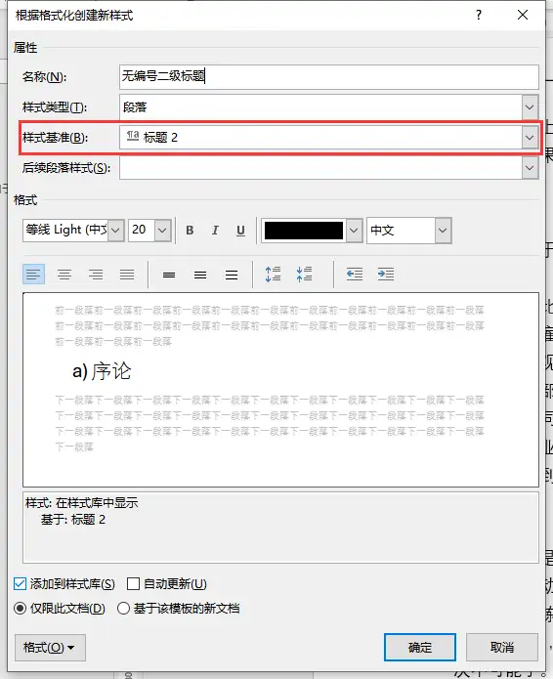Toggle Italic formatting button
Image resolution: width=553 pixels, height=679 pixels.
click(215, 231)
